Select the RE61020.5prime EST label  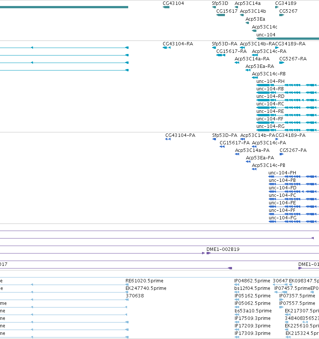[x=144, y=281]
